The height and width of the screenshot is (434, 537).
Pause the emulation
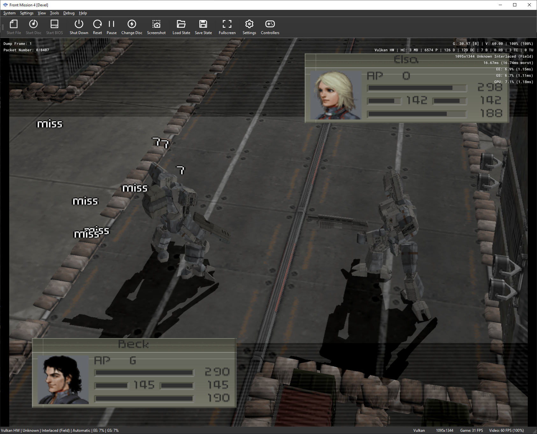[111, 27]
